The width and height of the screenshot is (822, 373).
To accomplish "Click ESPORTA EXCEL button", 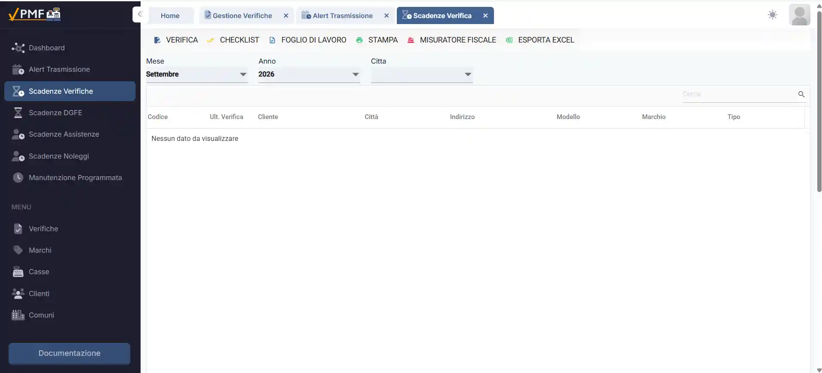I will [540, 40].
